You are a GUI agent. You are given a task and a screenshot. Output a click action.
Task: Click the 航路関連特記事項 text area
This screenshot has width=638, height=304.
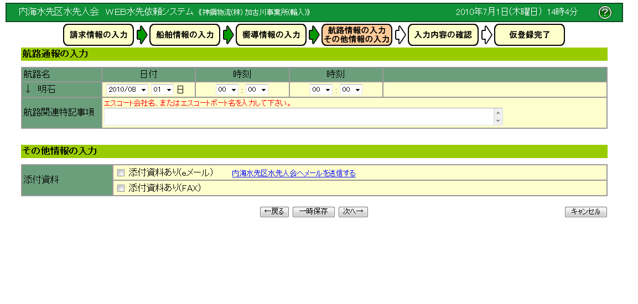(x=299, y=117)
